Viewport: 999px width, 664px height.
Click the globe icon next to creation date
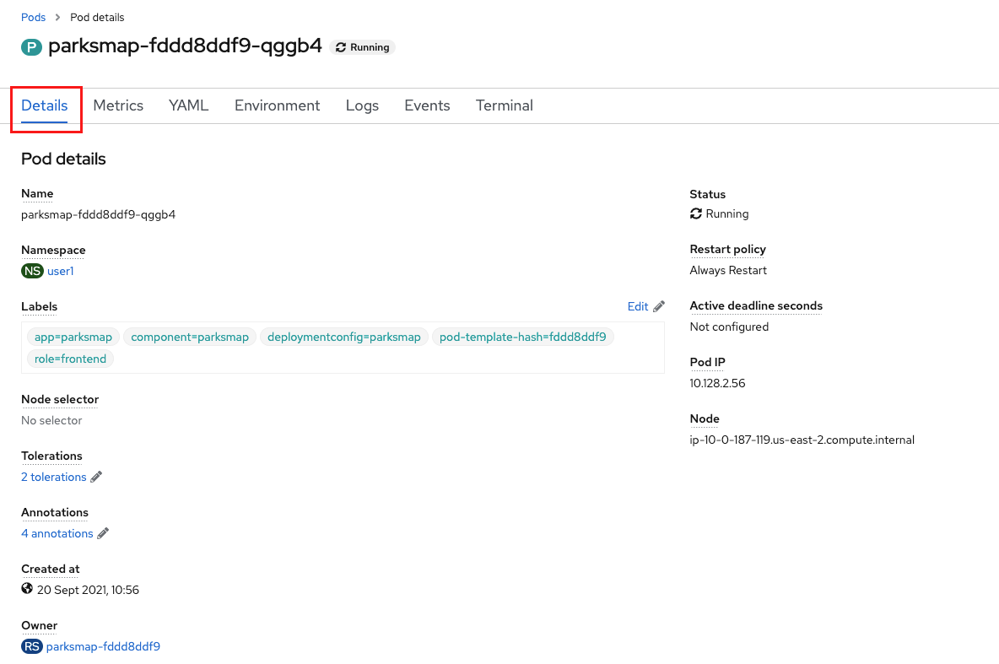pyautogui.click(x=27, y=589)
